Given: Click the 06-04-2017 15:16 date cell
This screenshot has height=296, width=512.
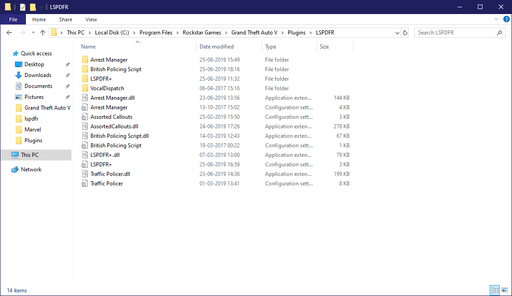Looking at the screenshot, I should 220,88.
